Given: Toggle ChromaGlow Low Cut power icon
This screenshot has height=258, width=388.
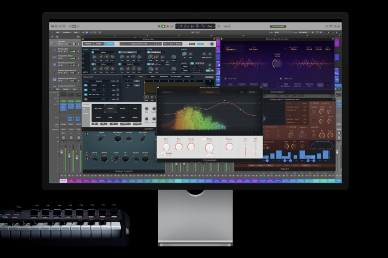Looking at the screenshot, I should (225, 78).
